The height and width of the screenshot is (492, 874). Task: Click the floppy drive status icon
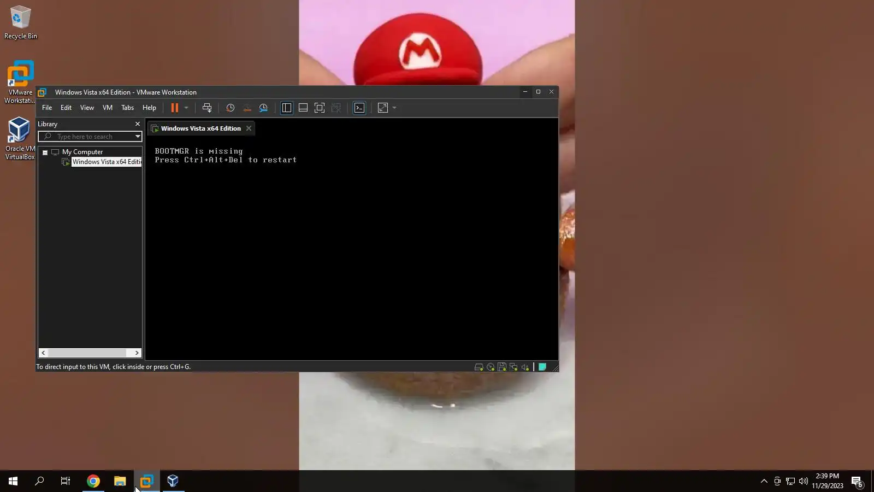[501, 367]
